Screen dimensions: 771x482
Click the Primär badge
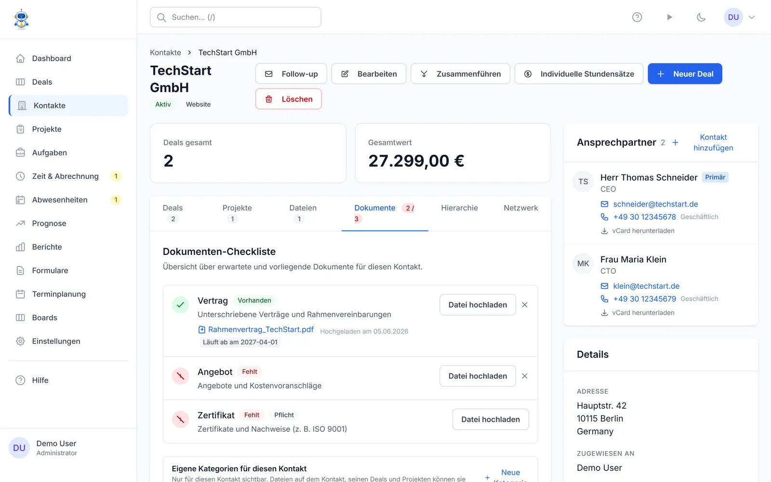click(715, 177)
